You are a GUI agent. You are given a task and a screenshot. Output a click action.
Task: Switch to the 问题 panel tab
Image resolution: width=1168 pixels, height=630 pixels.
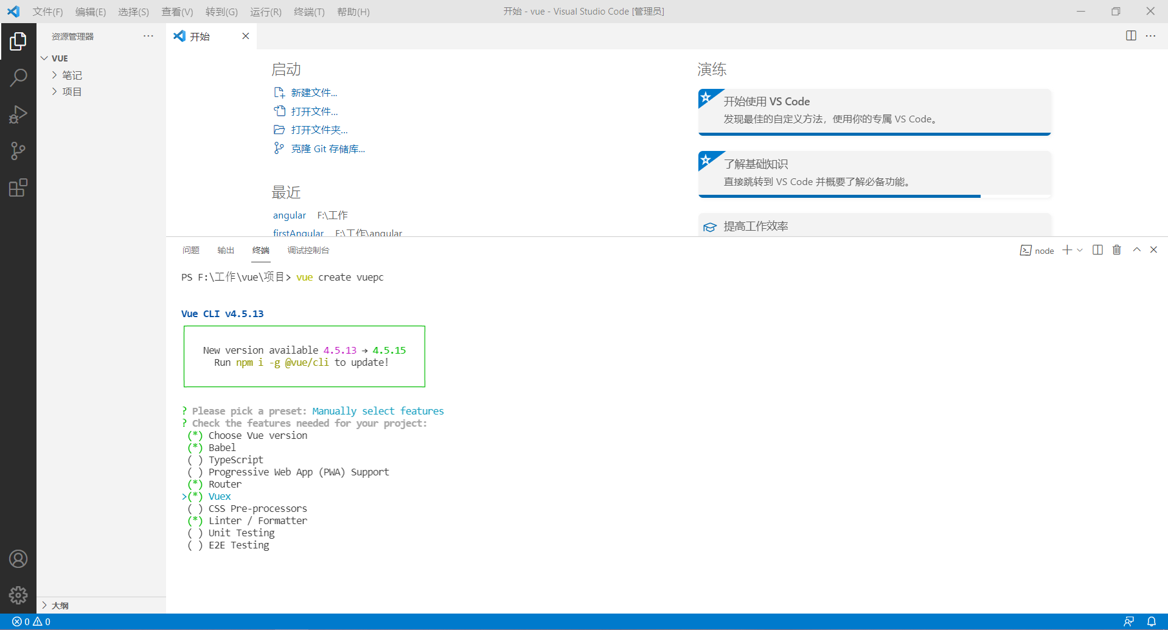click(x=191, y=250)
